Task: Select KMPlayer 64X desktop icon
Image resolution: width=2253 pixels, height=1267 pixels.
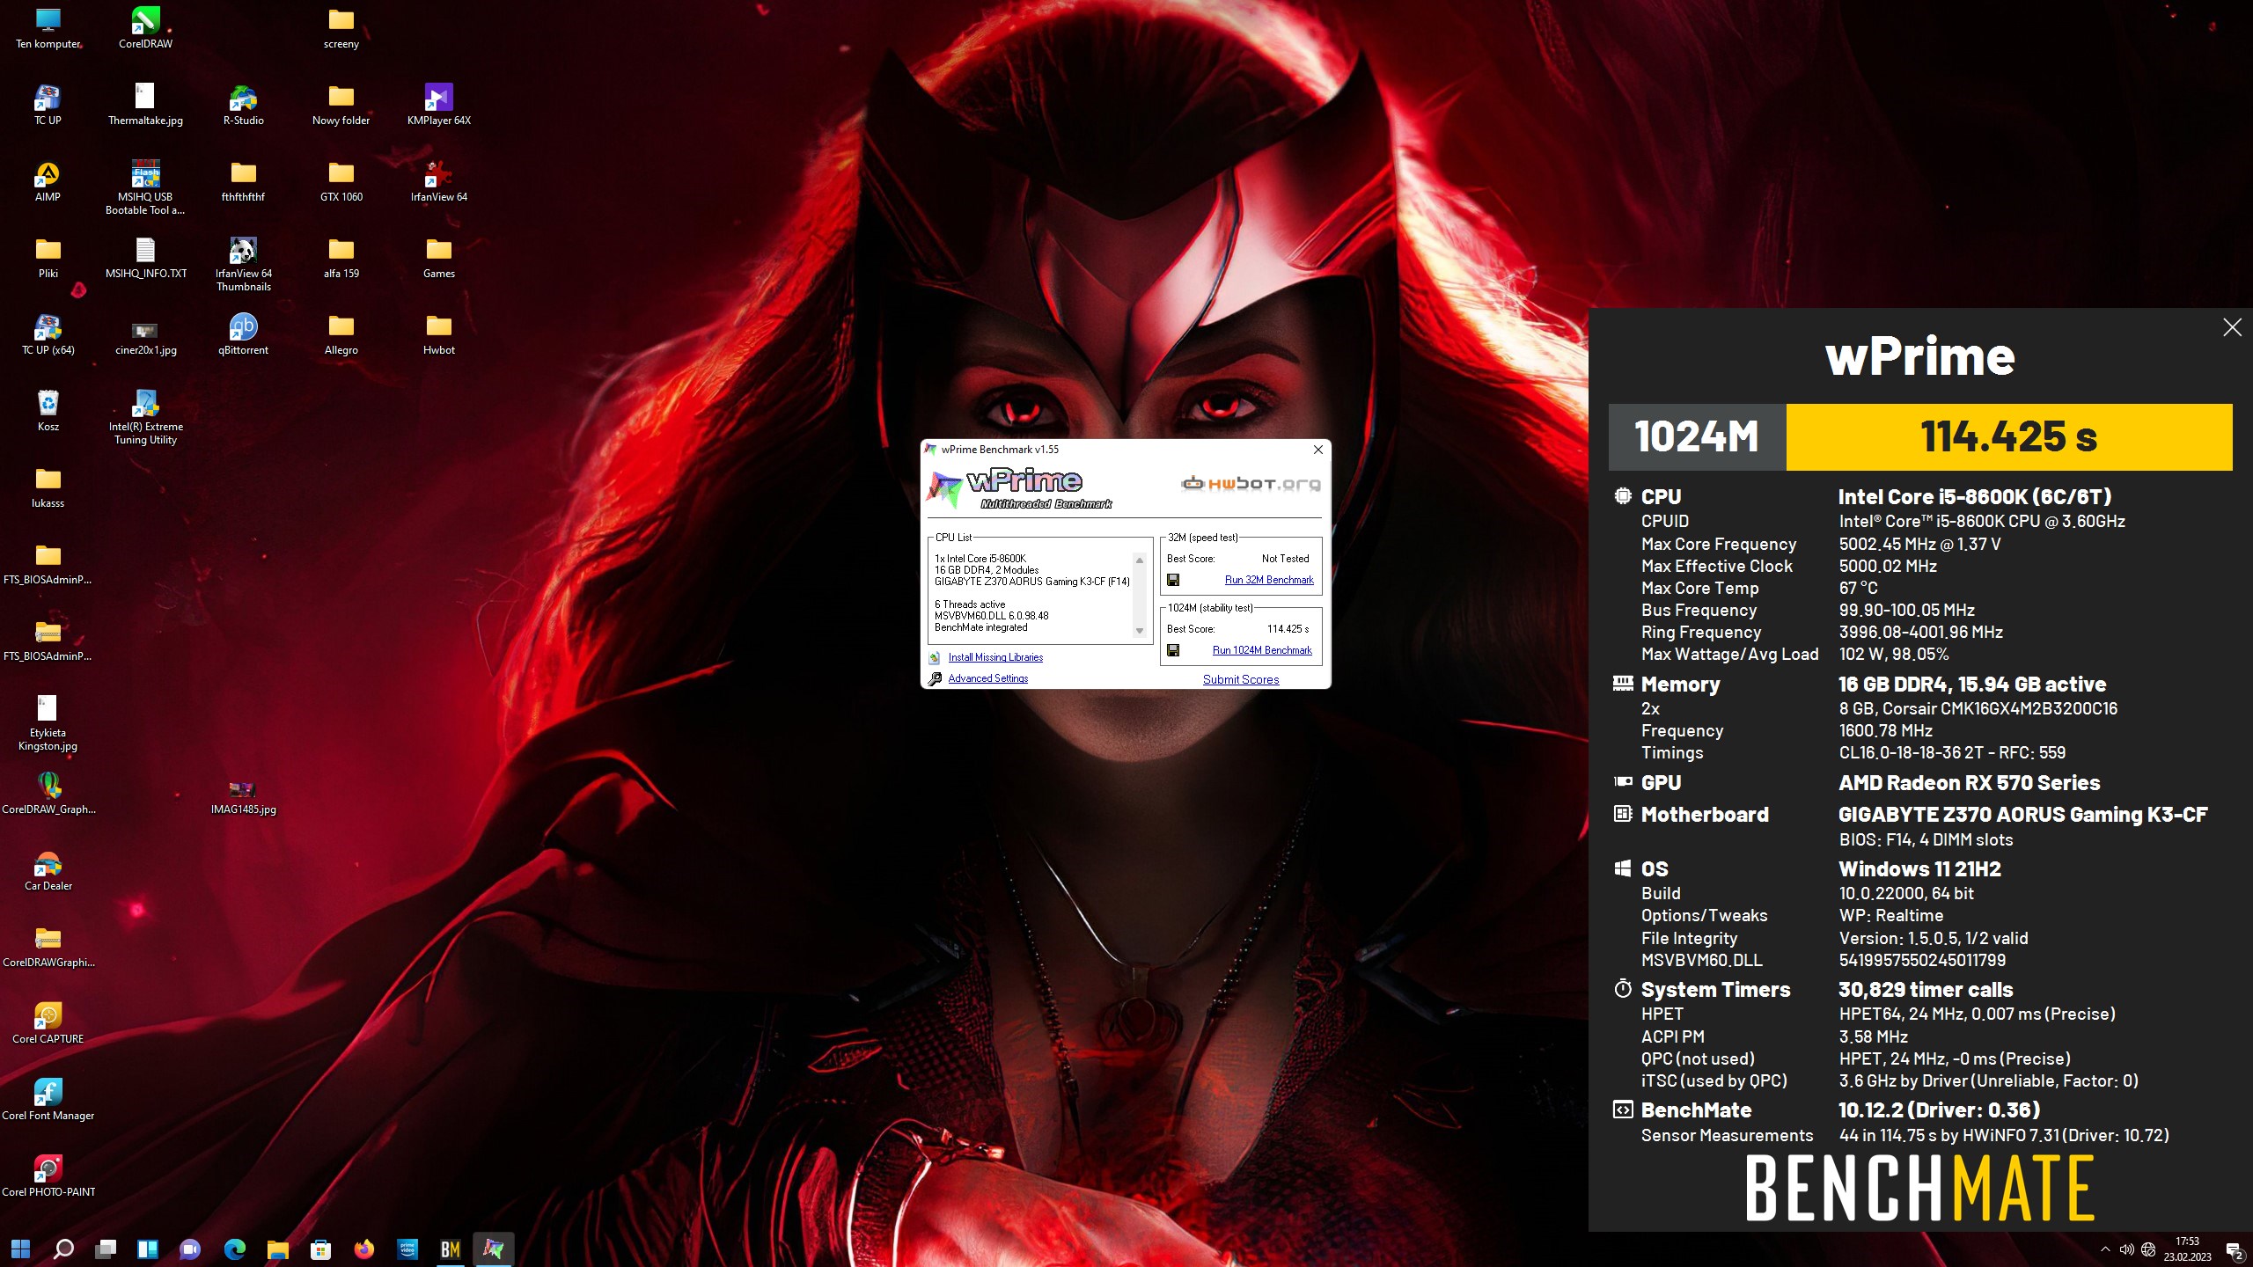Action: pyautogui.click(x=438, y=105)
